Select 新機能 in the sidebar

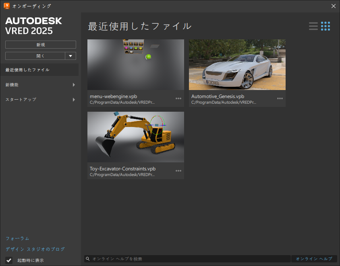click(x=39, y=85)
